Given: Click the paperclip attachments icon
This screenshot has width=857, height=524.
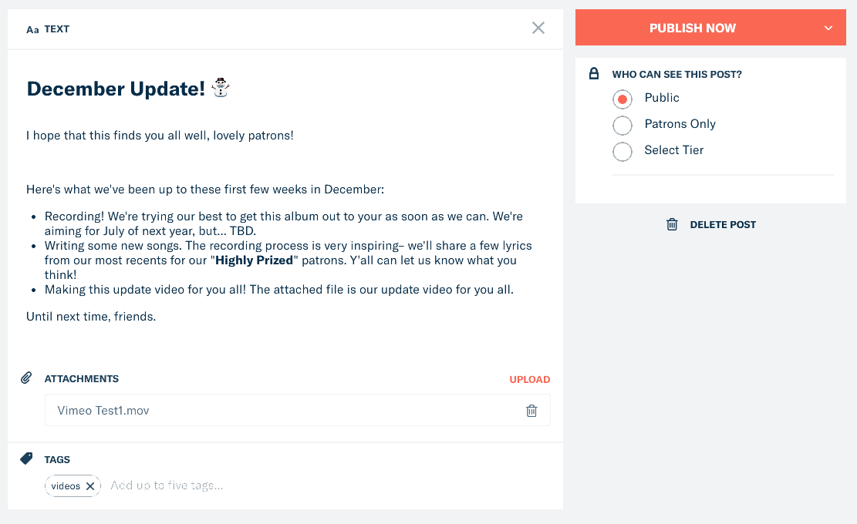Looking at the screenshot, I should [26, 378].
